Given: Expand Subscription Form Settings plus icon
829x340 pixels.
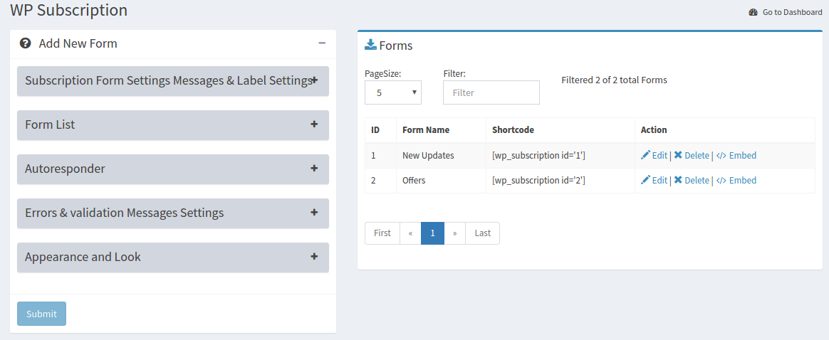Looking at the screenshot, I should pyautogui.click(x=314, y=80).
